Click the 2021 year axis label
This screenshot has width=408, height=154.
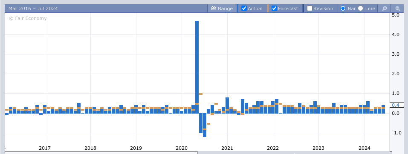227,148
